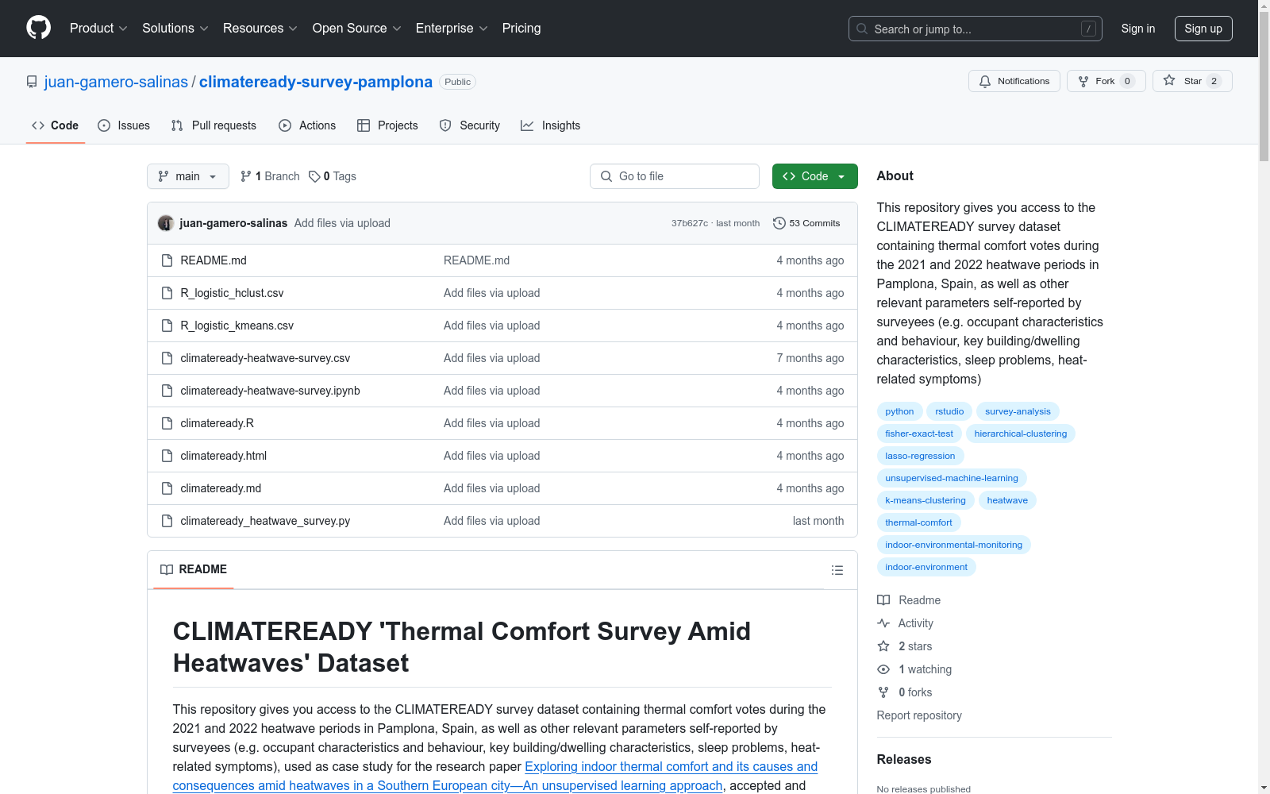Screen dimensions: 1270x794
Task: Click the README book icon in tab
Action: click(x=167, y=569)
